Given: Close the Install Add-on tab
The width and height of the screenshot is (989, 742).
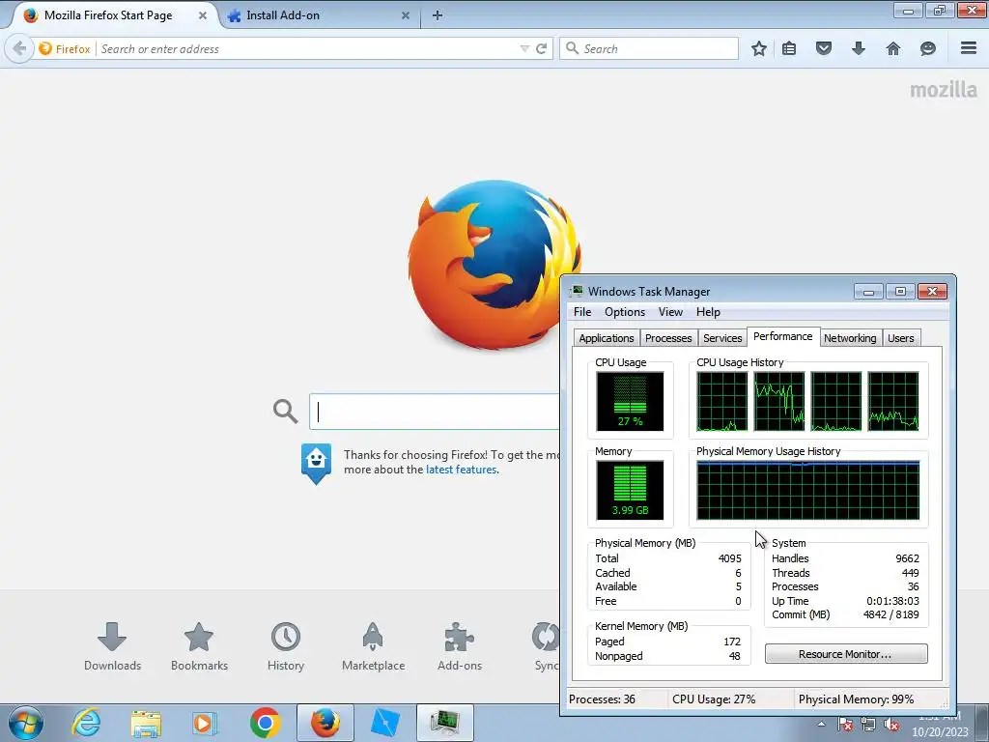Looking at the screenshot, I should [406, 15].
